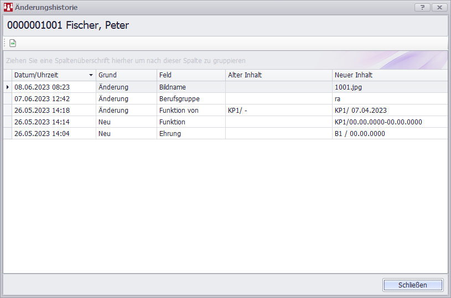Click the Alter Inhalt column header
The width and height of the screenshot is (451, 298).
click(278, 75)
